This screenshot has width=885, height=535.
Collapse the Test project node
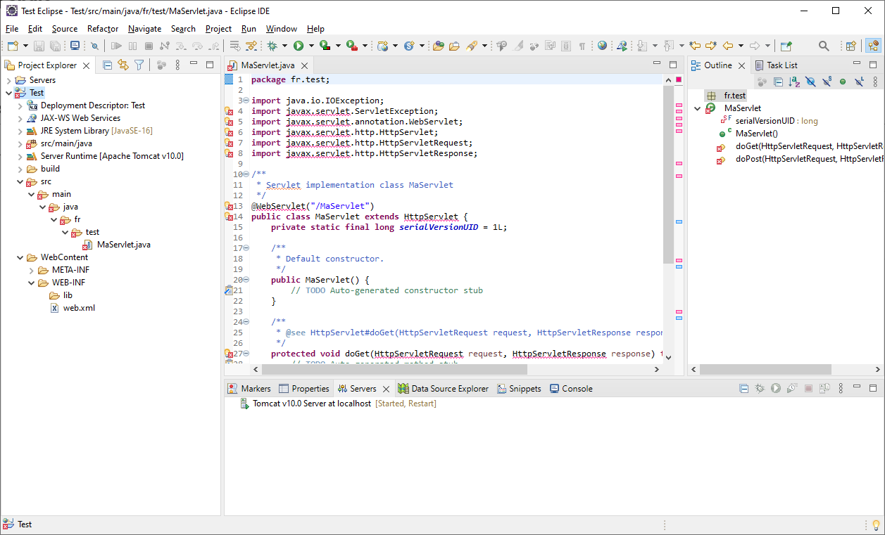9,93
